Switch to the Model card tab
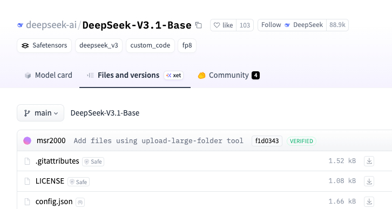 pyautogui.click(x=48, y=75)
